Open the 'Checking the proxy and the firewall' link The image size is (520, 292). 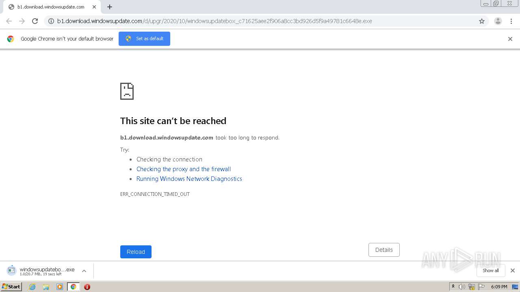(184, 169)
